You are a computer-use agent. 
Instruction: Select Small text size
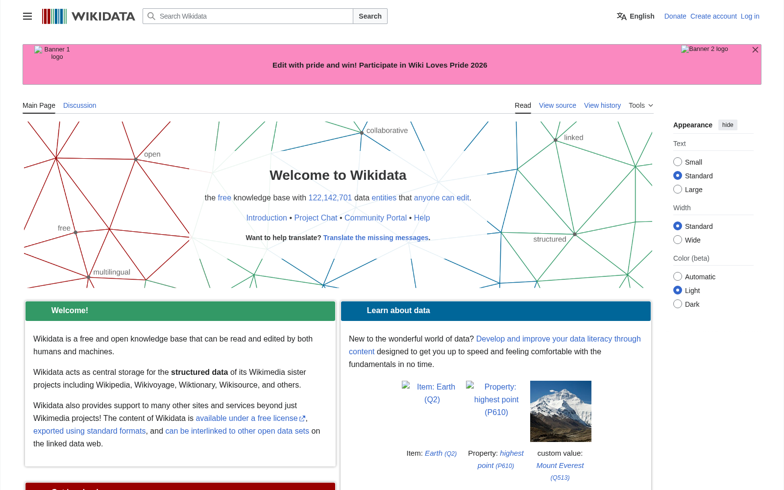(678, 162)
